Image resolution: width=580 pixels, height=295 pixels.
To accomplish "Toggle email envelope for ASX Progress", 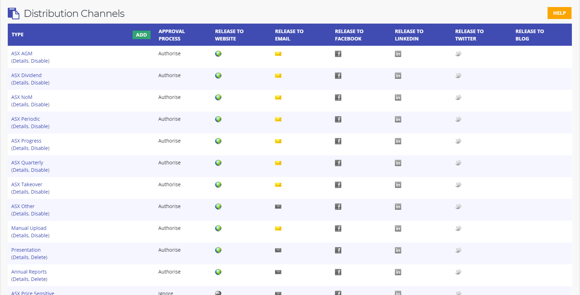I will pyautogui.click(x=278, y=141).
